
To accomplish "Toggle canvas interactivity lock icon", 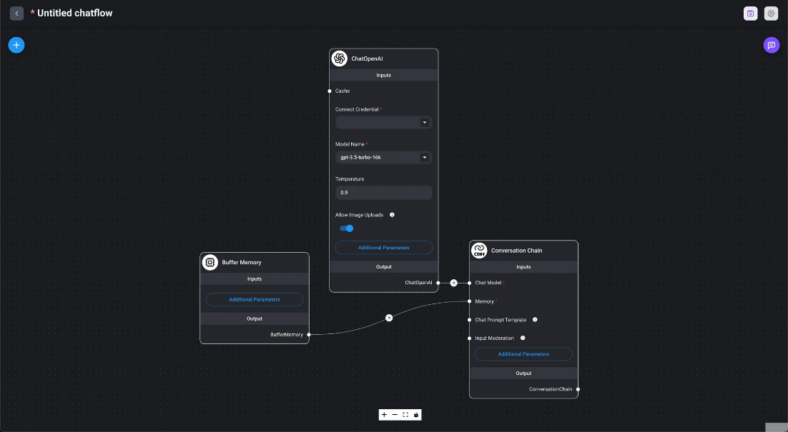I will pos(416,415).
